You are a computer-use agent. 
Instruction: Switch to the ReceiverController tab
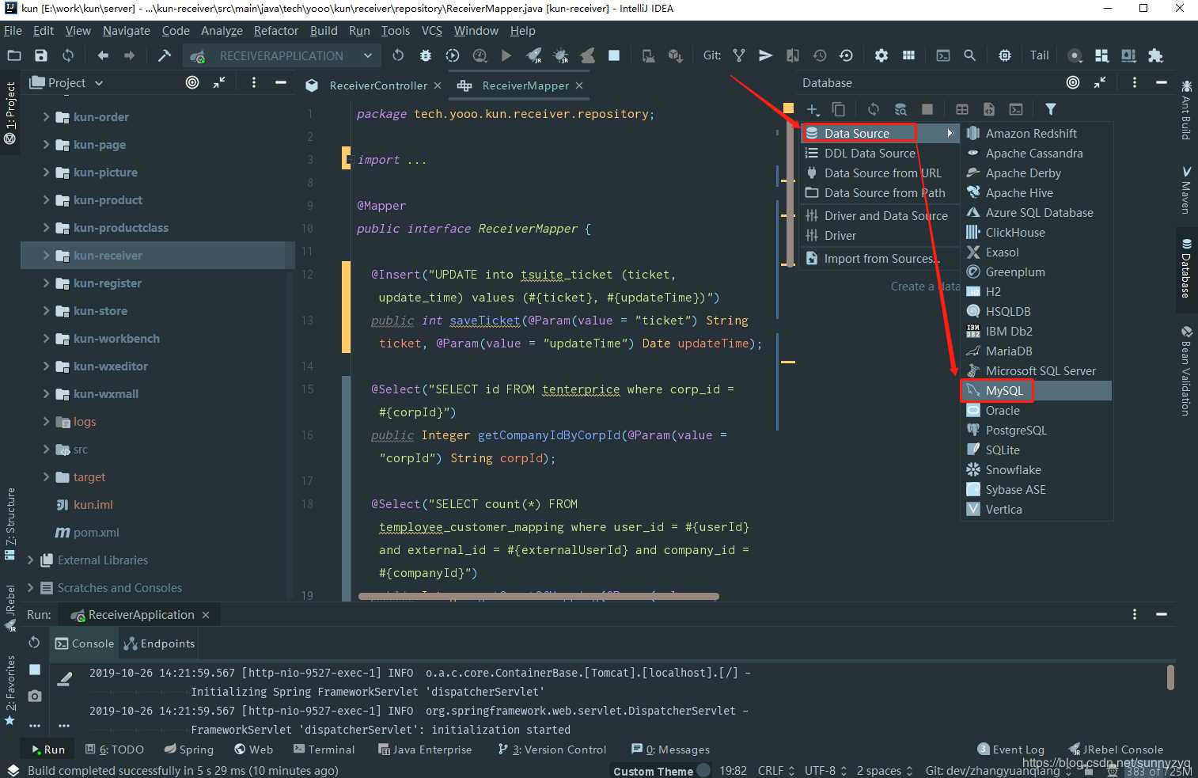[377, 85]
